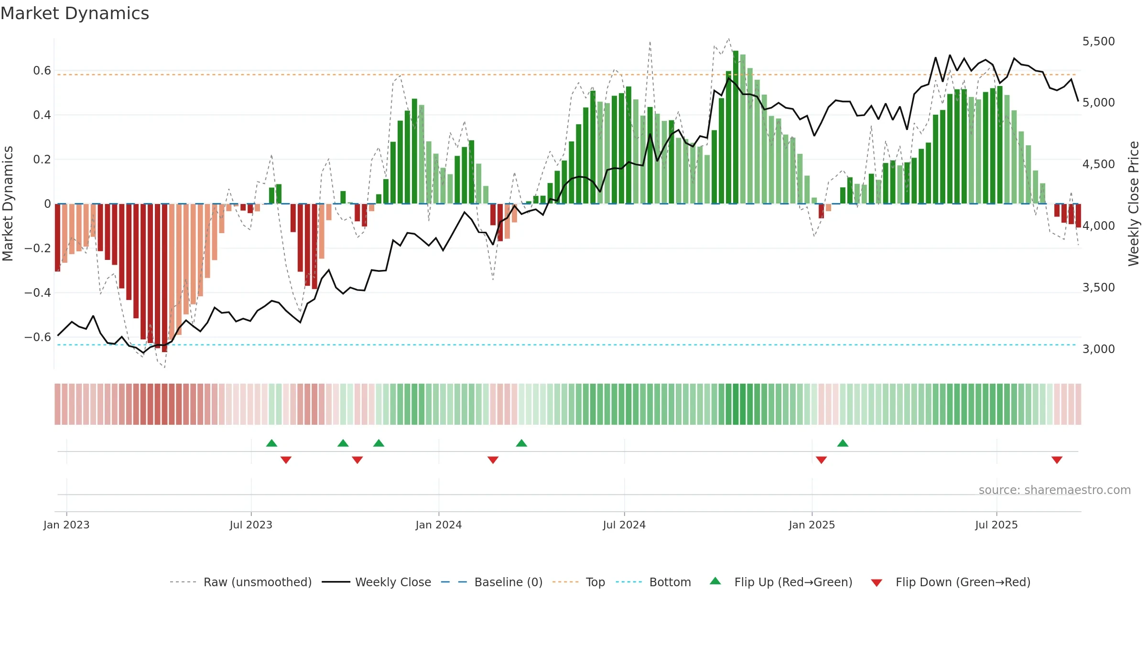
Task: Click the first green flip-up triangle after Jul 2023
Action: point(271,443)
